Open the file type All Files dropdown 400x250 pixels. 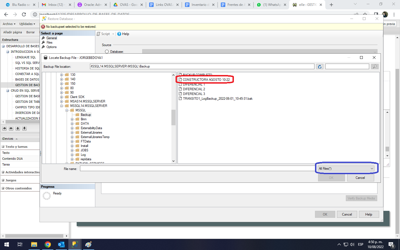(346, 169)
